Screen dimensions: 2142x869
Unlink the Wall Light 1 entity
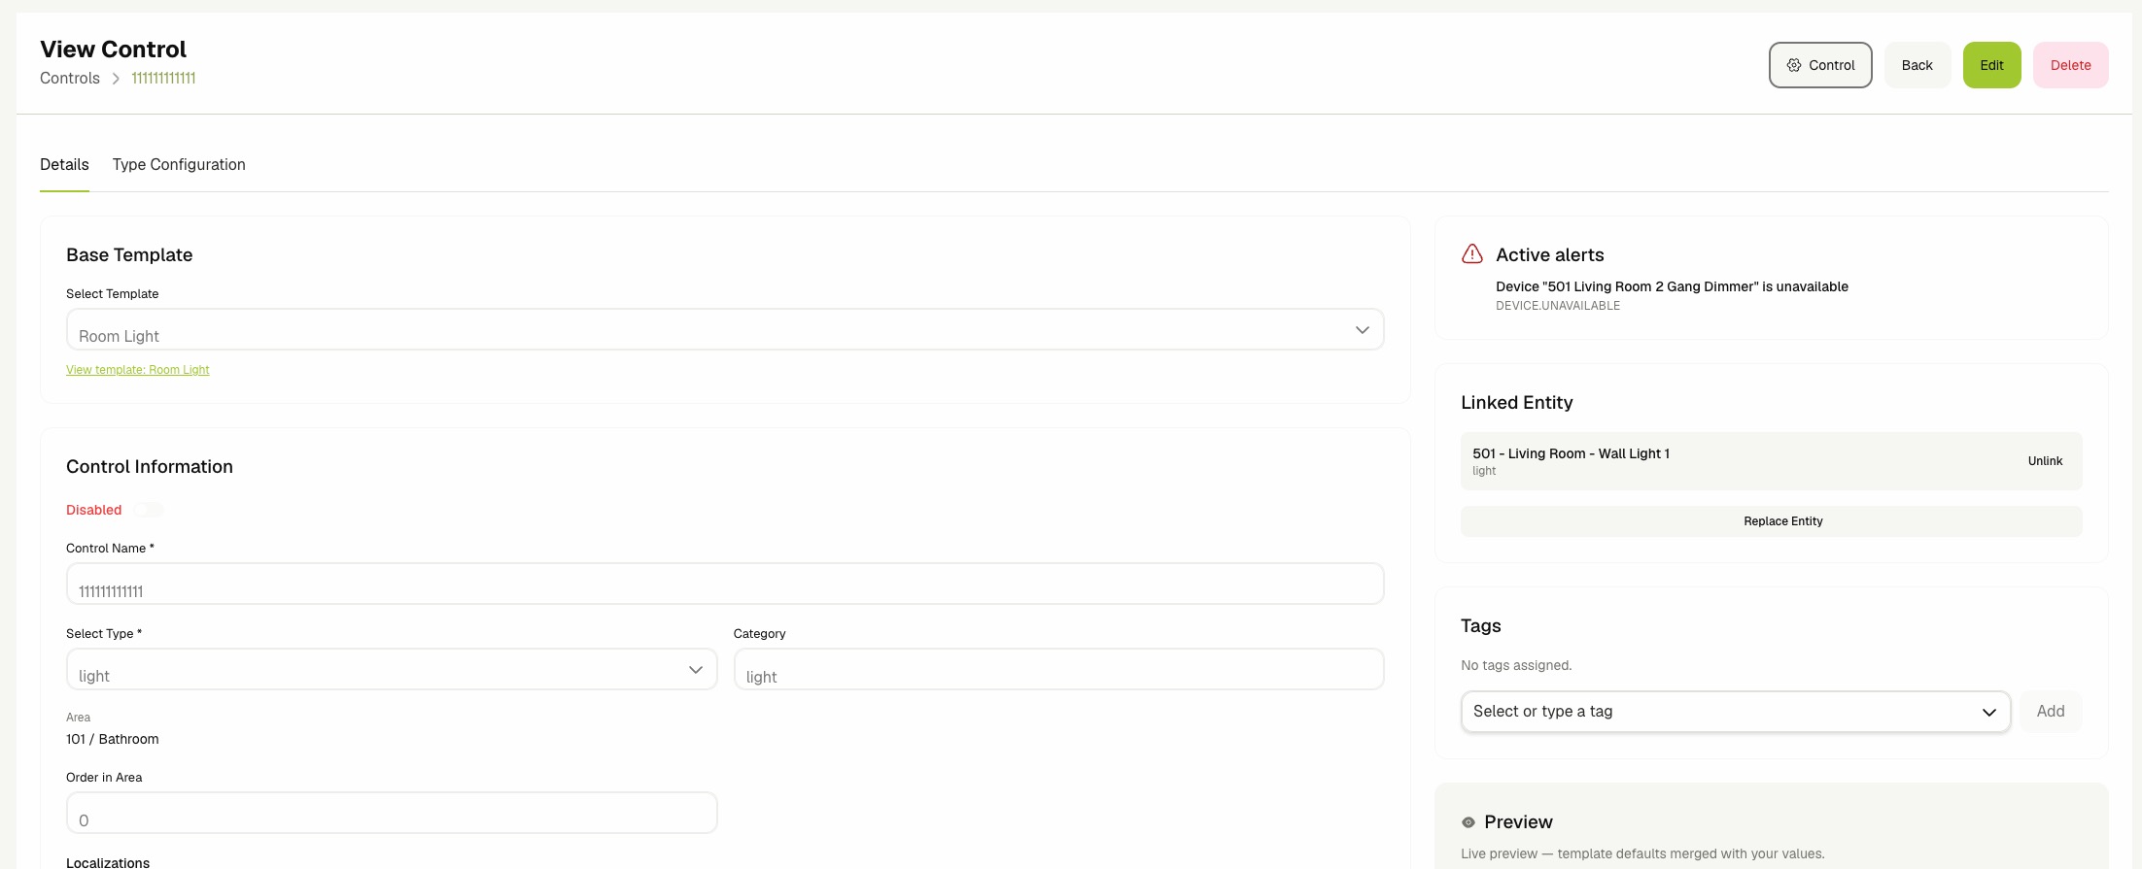click(x=2045, y=461)
